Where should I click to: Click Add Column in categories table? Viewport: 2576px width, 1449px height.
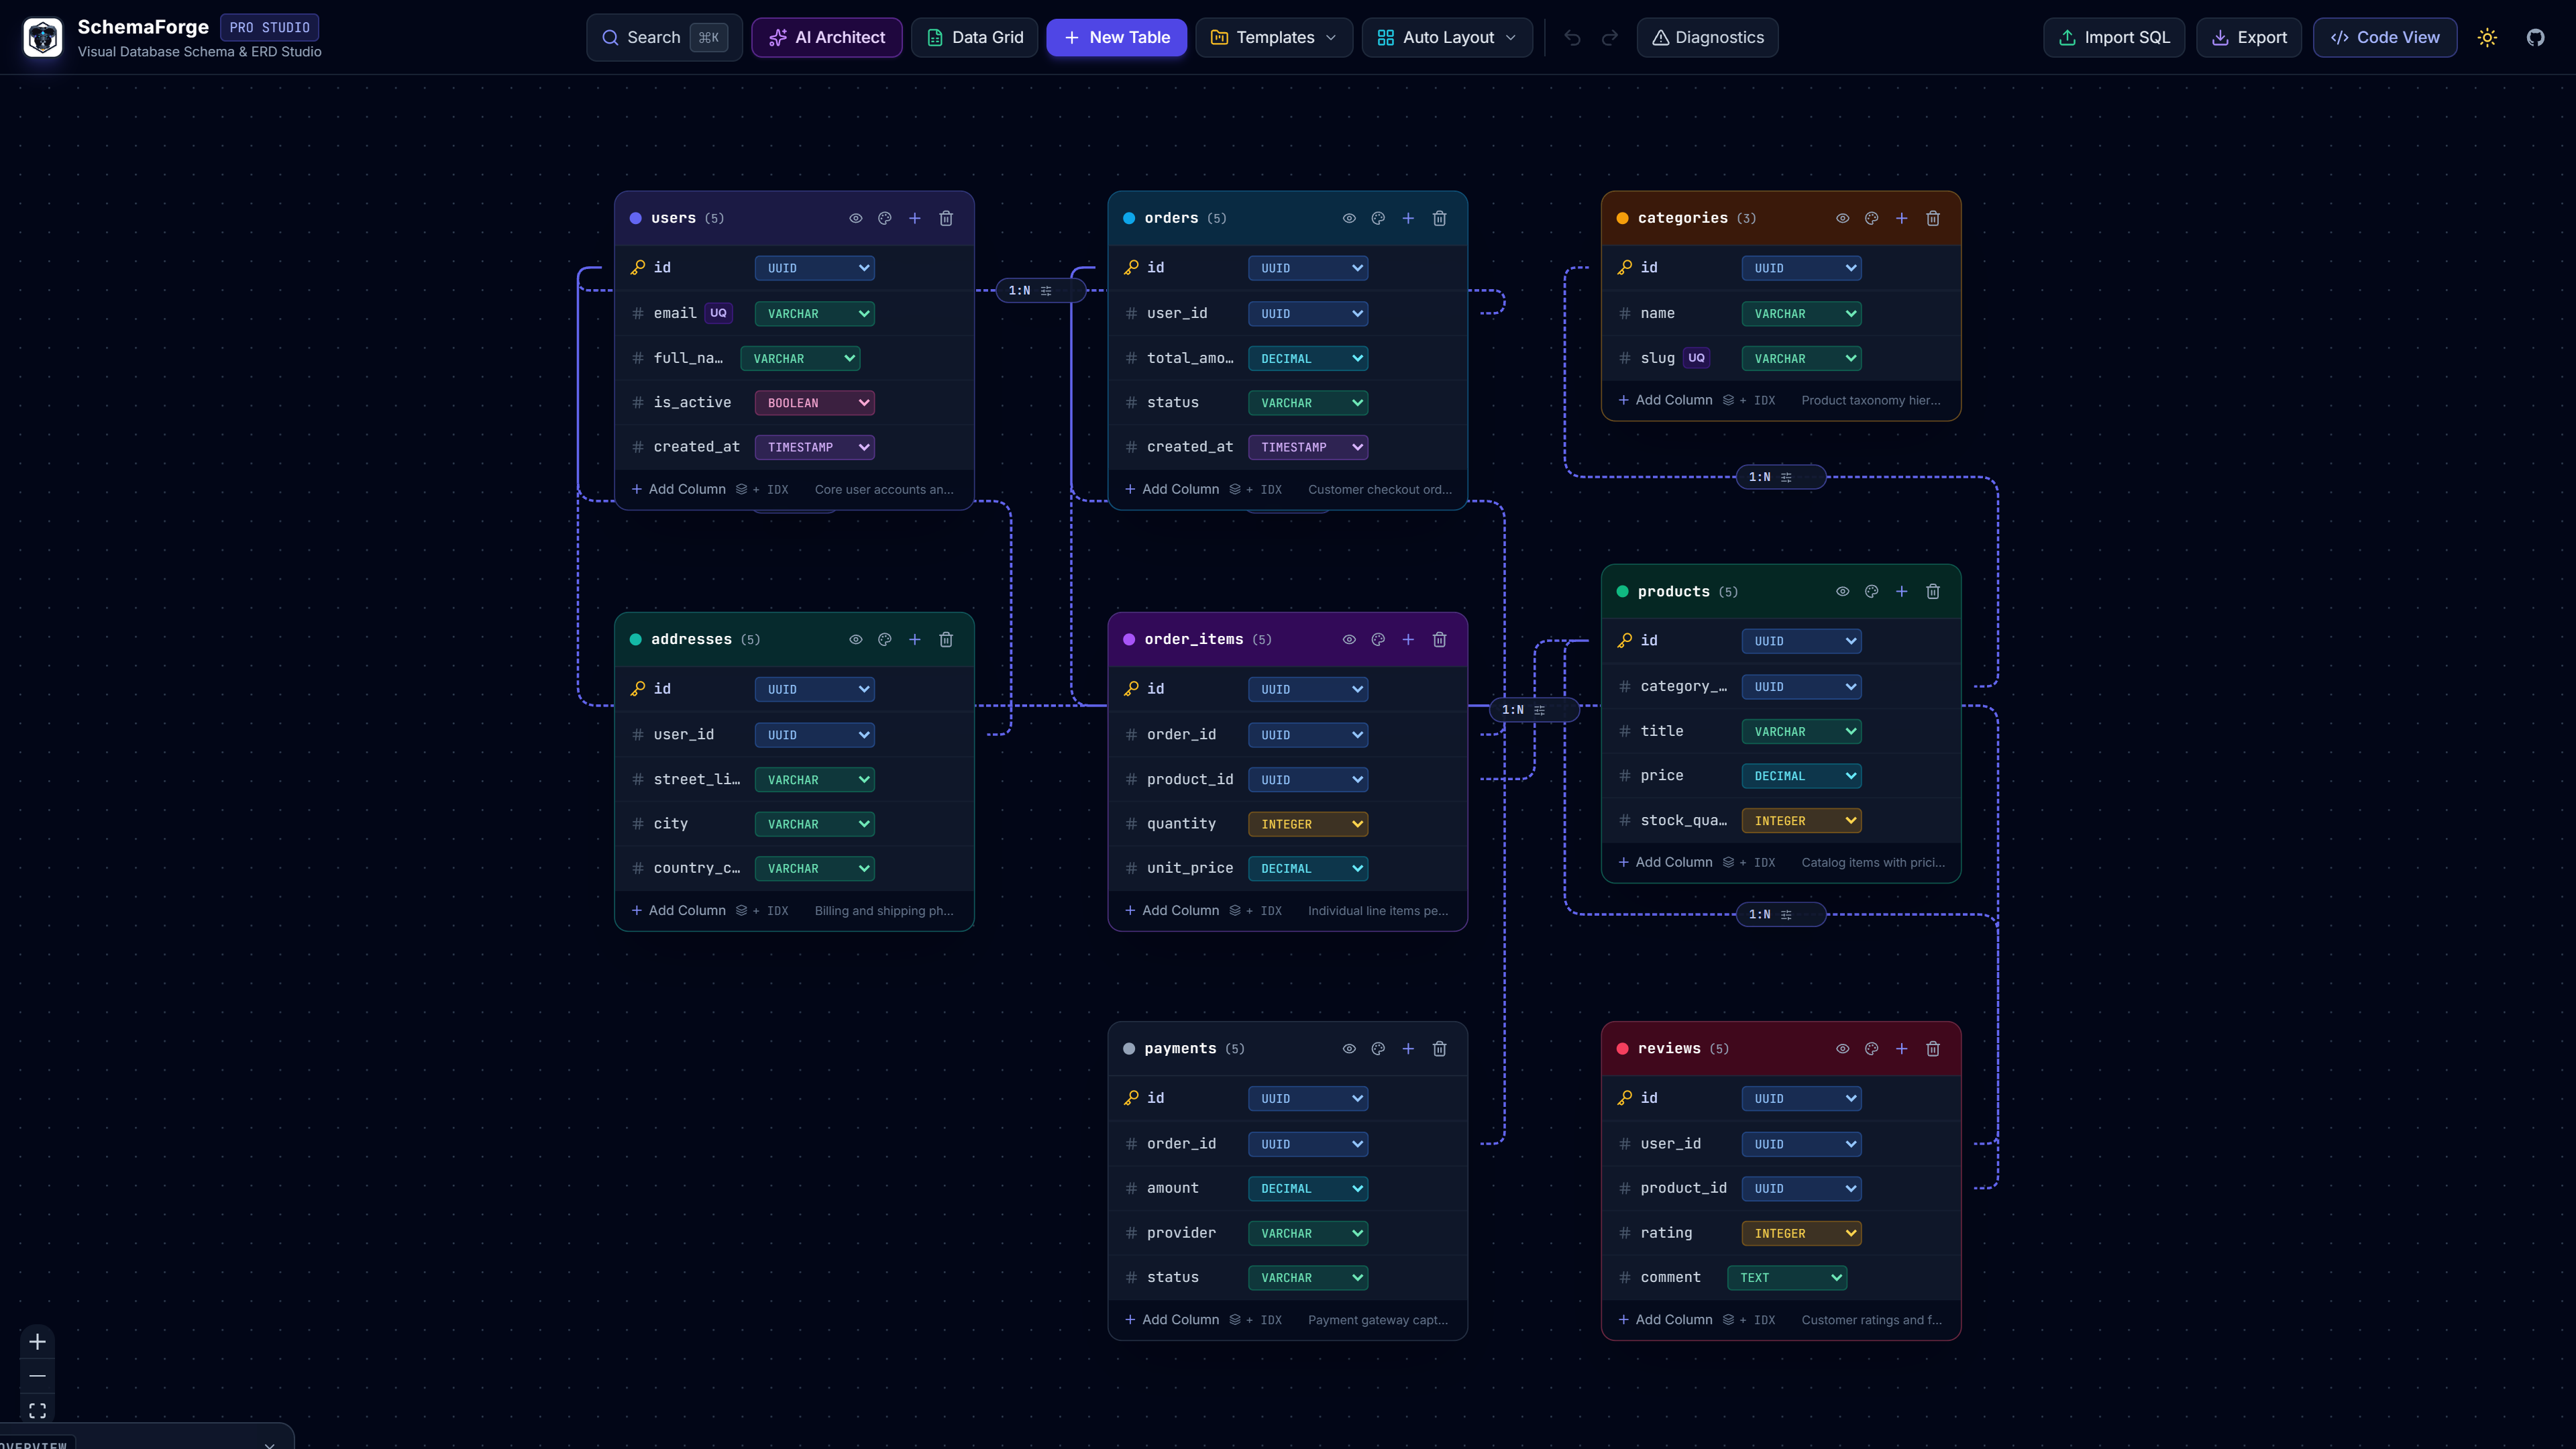click(1665, 401)
